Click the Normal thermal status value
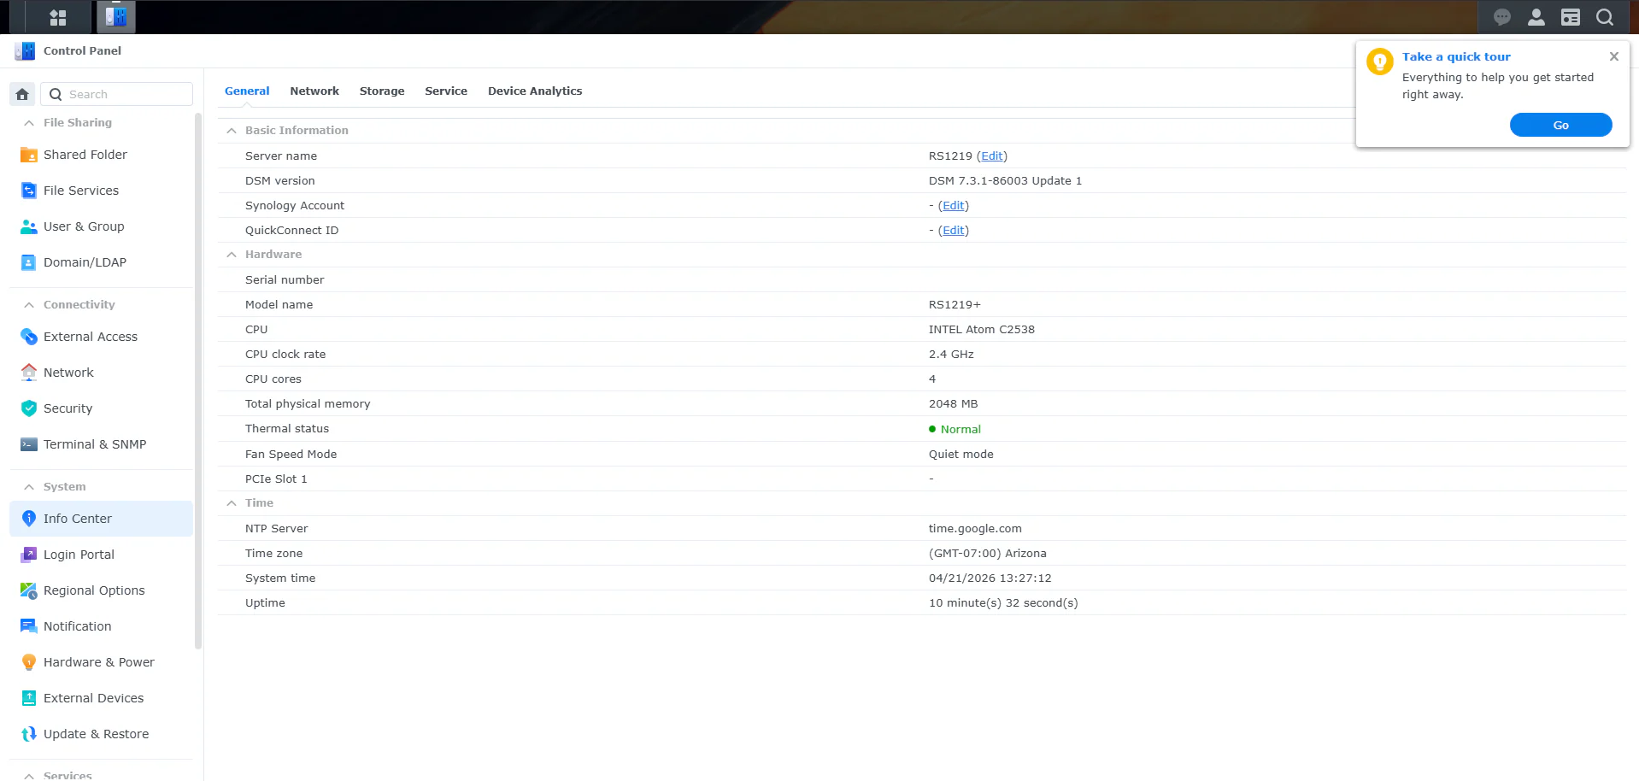This screenshot has width=1639, height=781. coord(960,429)
